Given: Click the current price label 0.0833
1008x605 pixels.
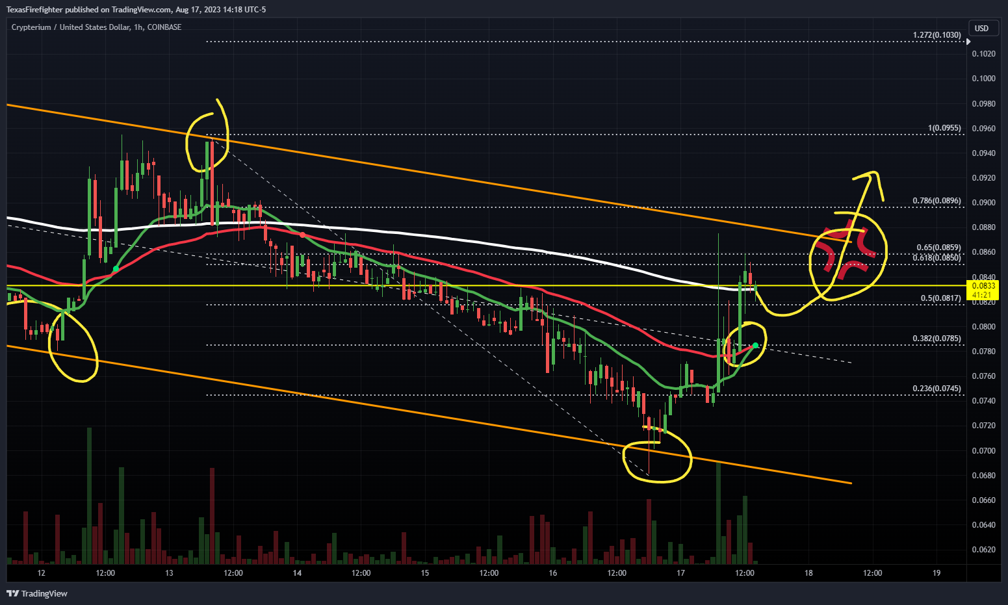Looking at the screenshot, I should pyautogui.click(x=983, y=285).
